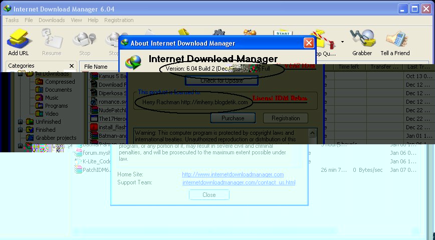Select the Finished category
The height and width of the screenshot is (240, 435).
point(45,130)
